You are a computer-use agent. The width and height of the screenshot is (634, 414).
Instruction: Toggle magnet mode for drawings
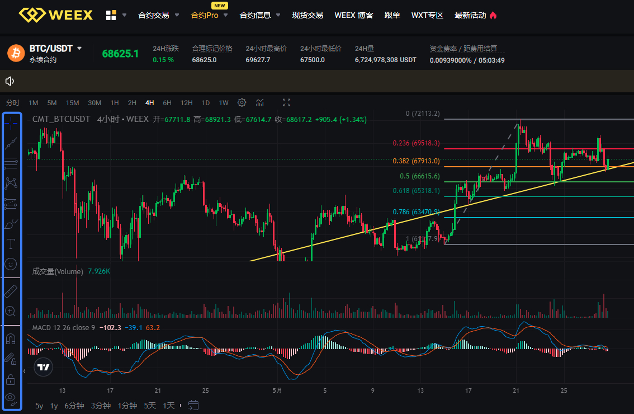[11, 338]
